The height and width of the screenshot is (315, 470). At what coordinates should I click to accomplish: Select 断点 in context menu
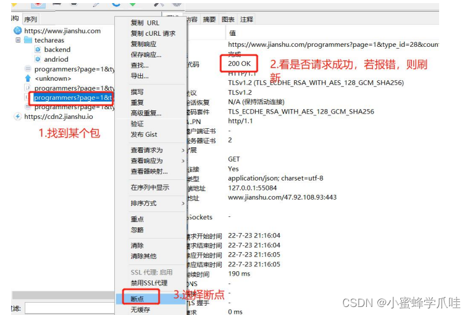(x=137, y=299)
